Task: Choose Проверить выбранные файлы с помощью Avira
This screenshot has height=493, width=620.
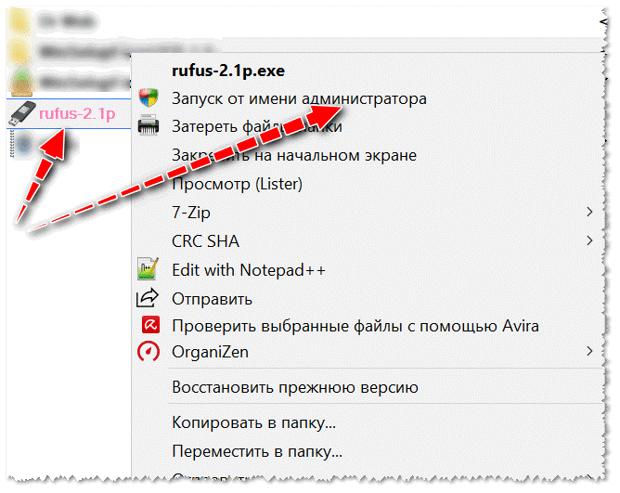Action: pos(355,326)
